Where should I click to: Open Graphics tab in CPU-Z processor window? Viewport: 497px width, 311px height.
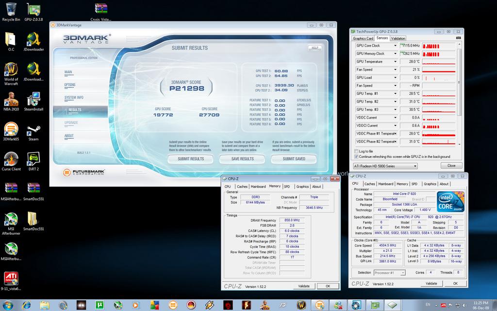(x=430, y=184)
